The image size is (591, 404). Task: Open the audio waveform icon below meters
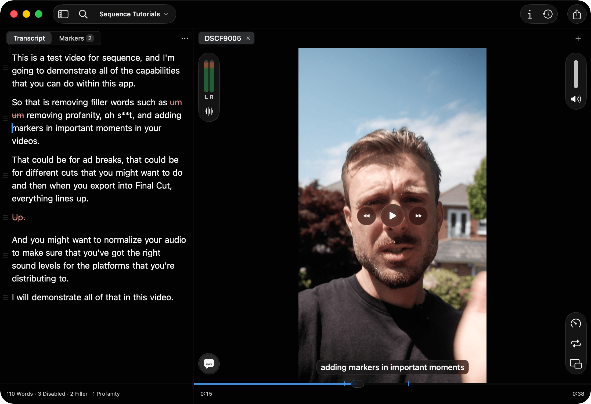pyautogui.click(x=209, y=111)
